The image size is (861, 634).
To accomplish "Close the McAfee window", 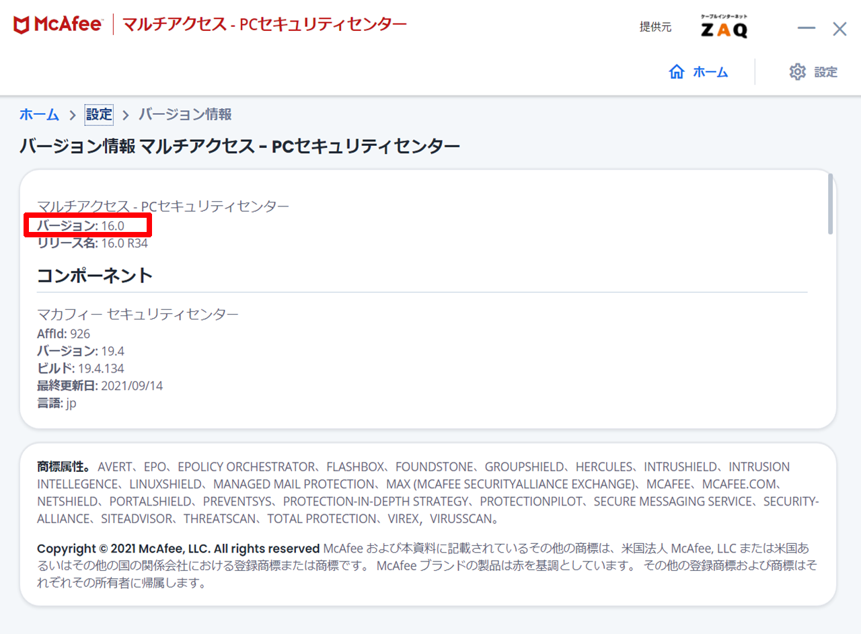I will (x=839, y=28).
